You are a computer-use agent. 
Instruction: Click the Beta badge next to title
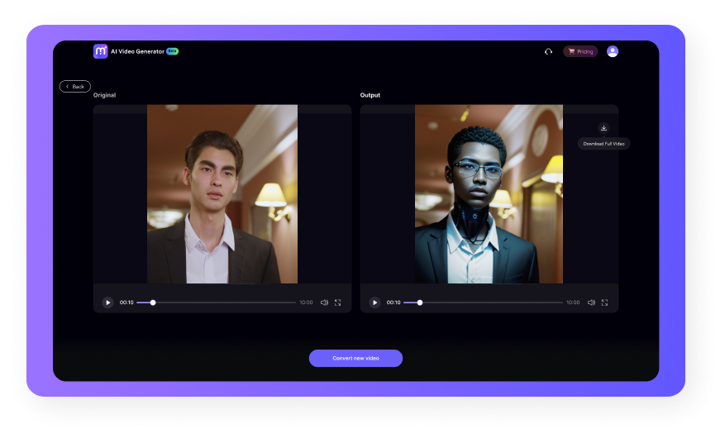click(172, 50)
